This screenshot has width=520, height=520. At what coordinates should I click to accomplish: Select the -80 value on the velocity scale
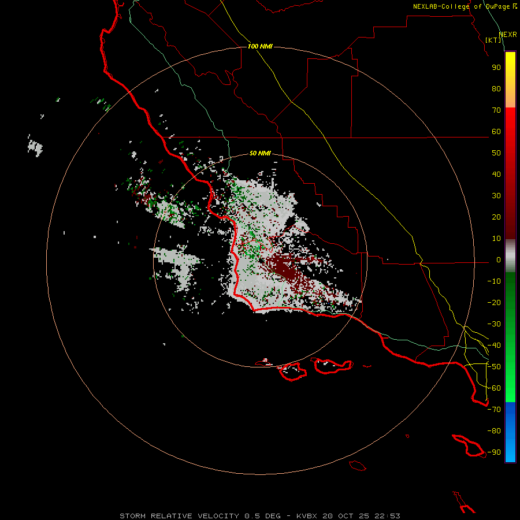coord(494,431)
